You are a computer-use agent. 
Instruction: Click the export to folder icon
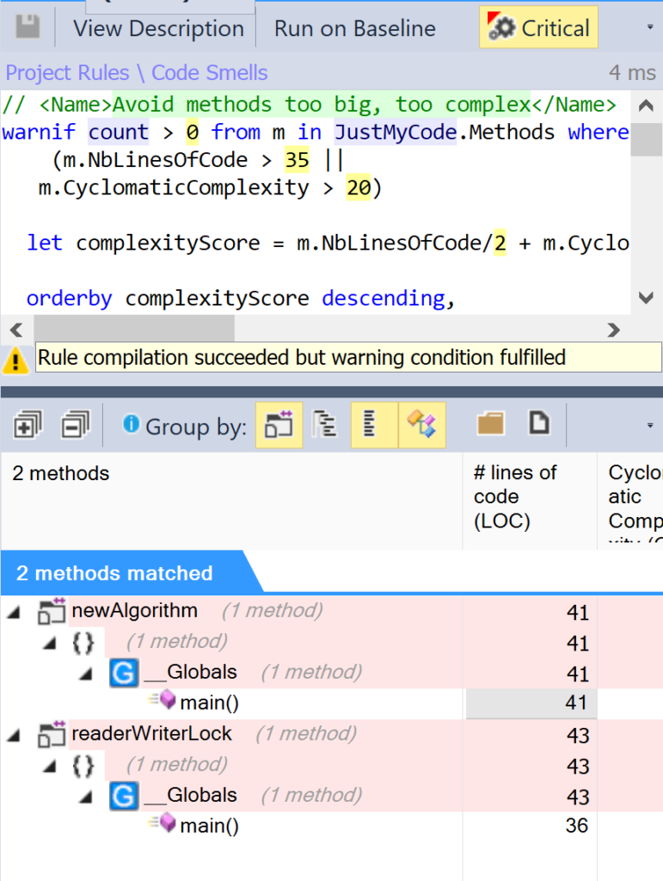coord(491,423)
